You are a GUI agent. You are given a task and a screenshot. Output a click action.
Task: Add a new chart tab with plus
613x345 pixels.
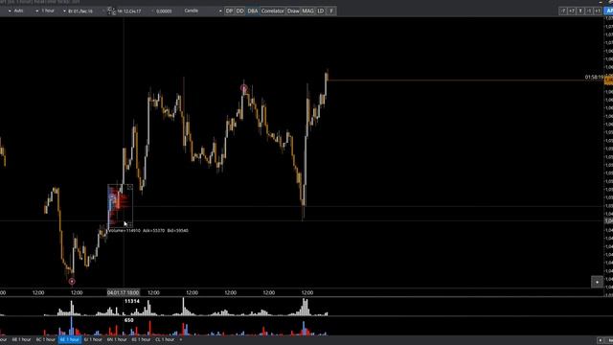(181, 339)
